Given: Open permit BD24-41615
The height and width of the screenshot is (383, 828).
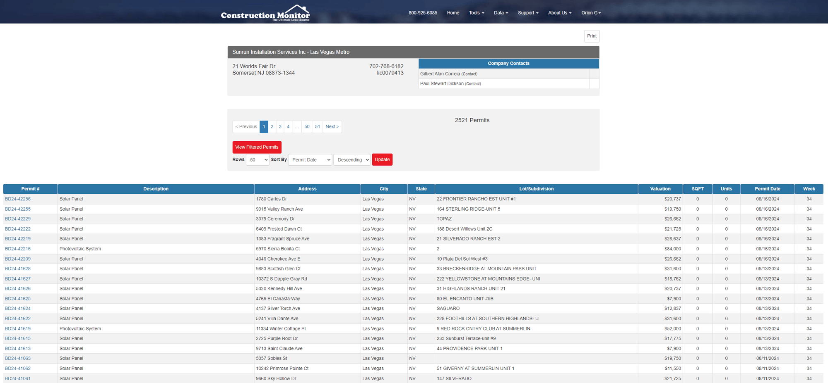Looking at the screenshot, I should click(x=18, y=339).
